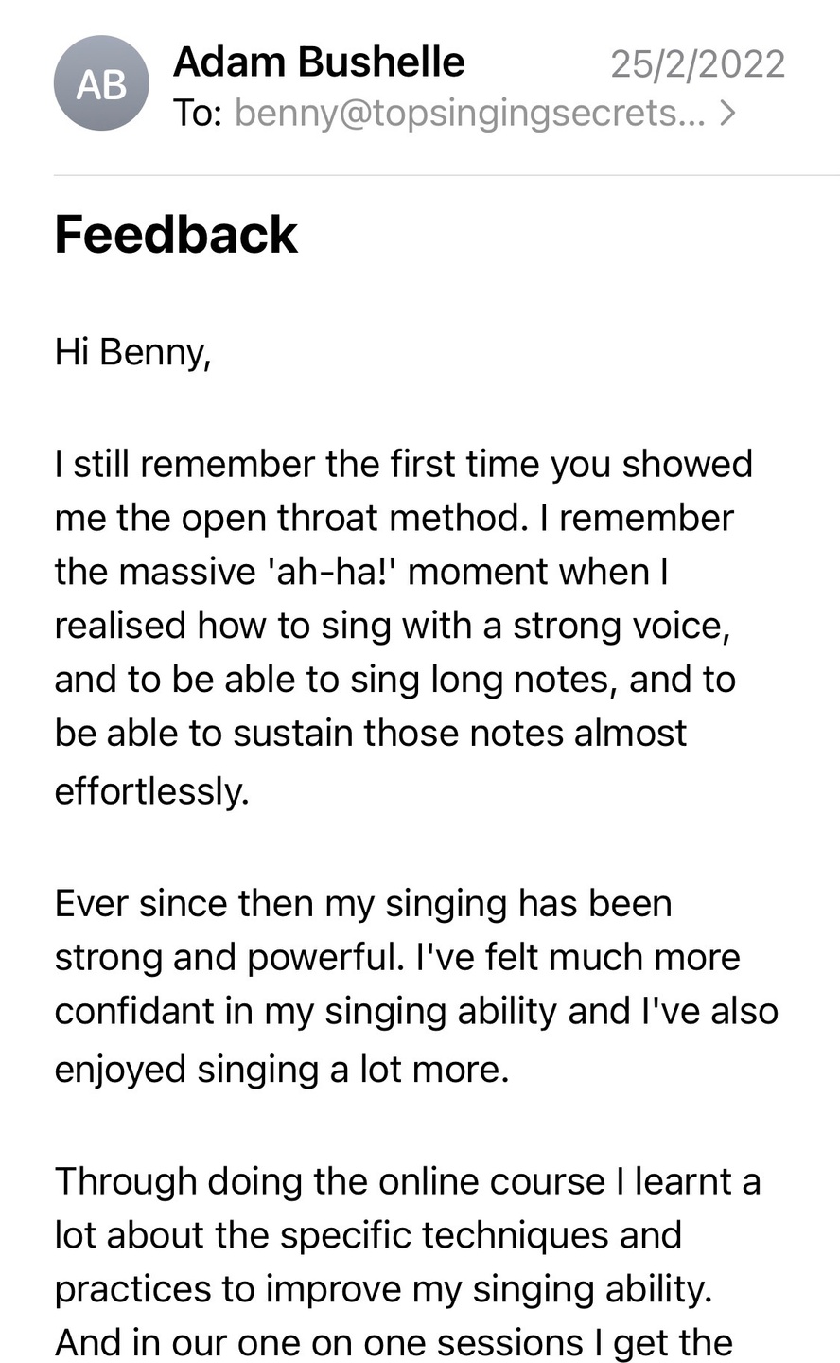Click the word "effortlessly."
840x1363 pixels.
(151, 790)
